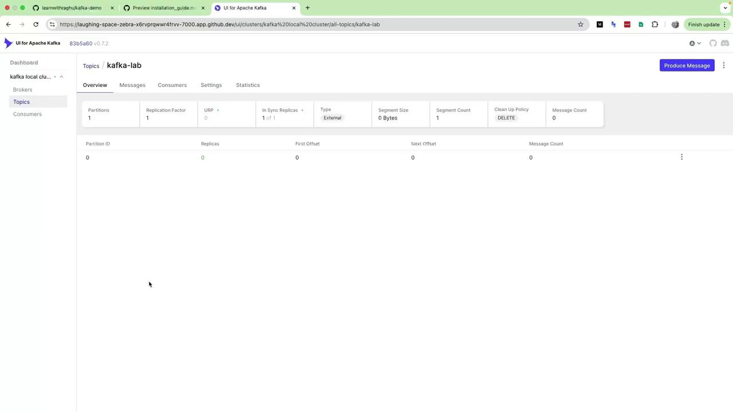Viewport: 733px width, 412px height.
Task: Collapse the kafka local cluster menu
Action: tap(61, 77)
